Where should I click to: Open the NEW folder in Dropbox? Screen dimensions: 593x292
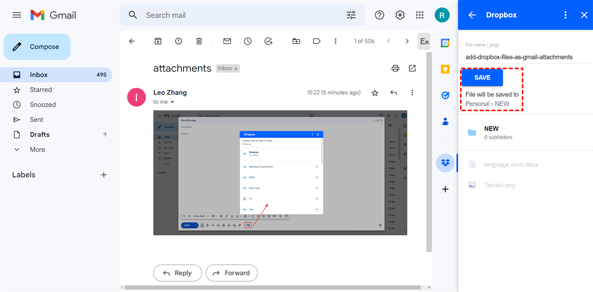525,132
